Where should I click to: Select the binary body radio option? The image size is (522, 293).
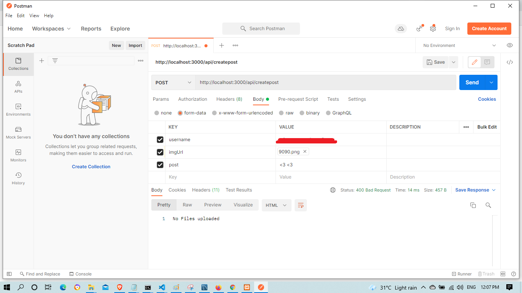(x=302, y=113)
